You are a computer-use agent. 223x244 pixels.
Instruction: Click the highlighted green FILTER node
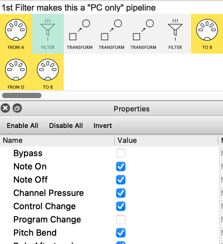tap(48, 33)
